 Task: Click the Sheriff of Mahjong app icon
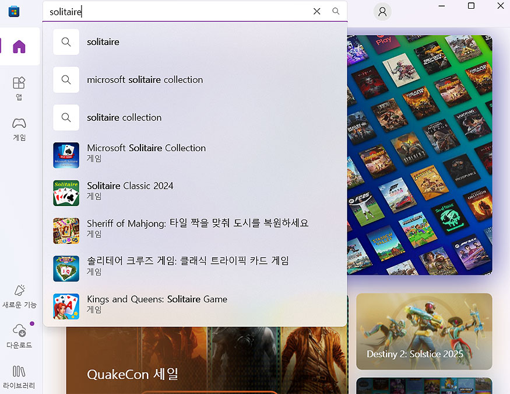(x=66, y=231)
